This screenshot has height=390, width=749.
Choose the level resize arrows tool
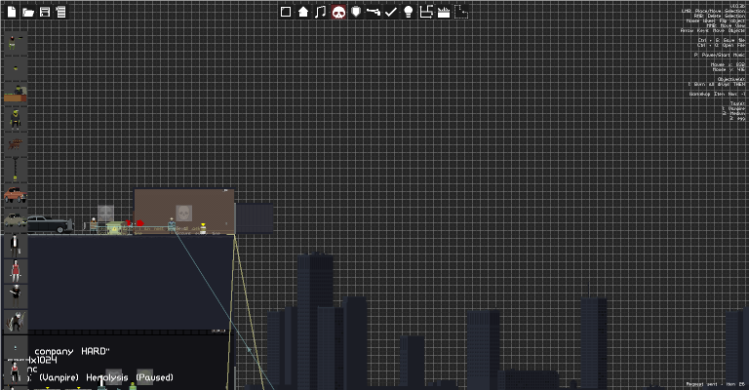point(425,12)
